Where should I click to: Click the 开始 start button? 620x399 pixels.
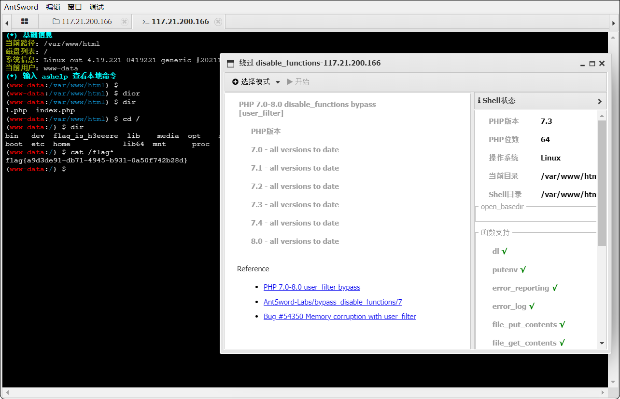298,82
